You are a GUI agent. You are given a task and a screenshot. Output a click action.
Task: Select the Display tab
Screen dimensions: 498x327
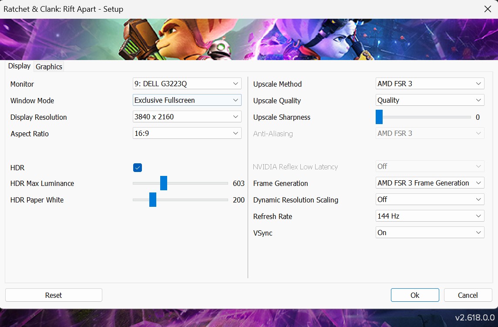(20, 66)
